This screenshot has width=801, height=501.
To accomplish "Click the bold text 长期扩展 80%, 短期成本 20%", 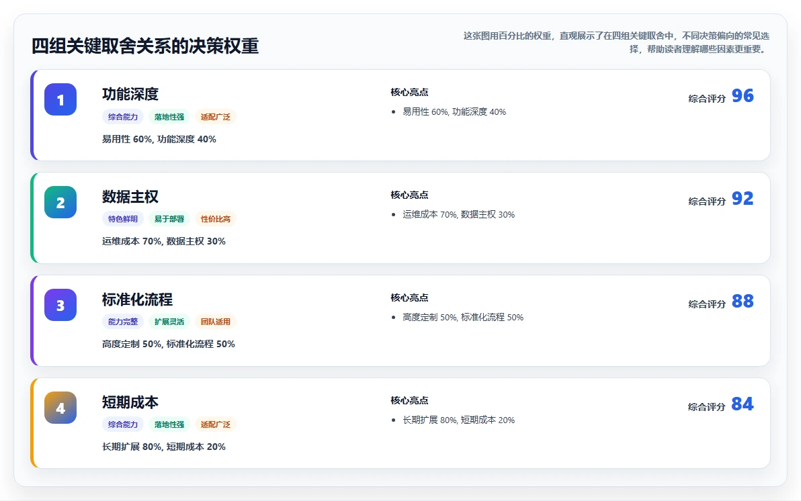I will click(x=163, y=447).
